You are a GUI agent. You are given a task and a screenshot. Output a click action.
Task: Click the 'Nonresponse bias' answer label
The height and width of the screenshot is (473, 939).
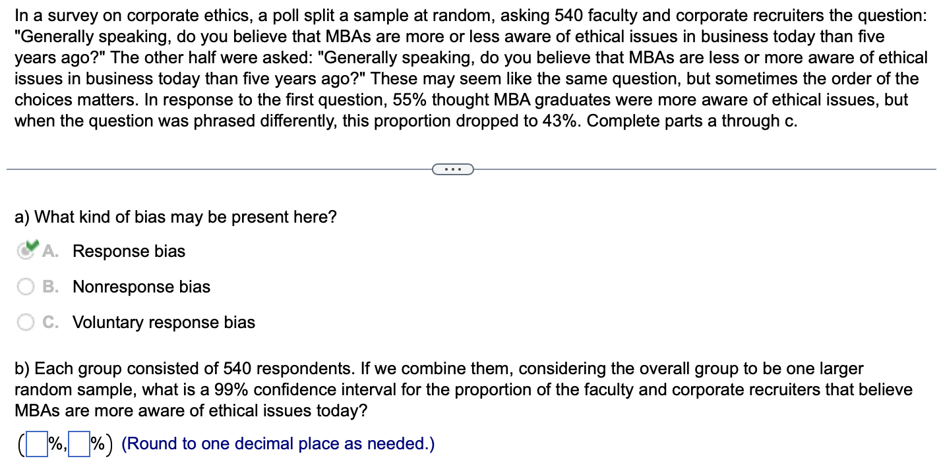coord(140,286)
